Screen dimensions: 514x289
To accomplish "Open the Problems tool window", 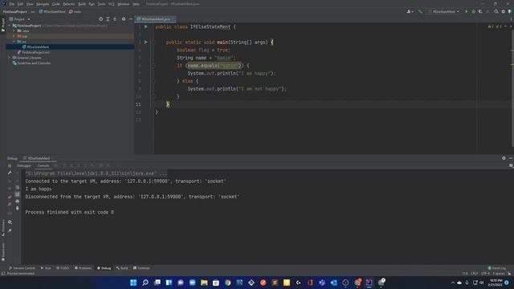I will coord(84,268).
